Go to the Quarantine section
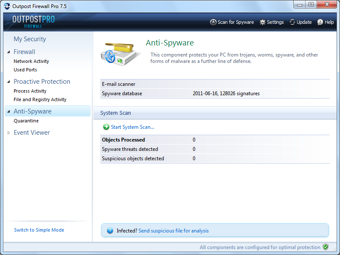The image size is (340, 255). click(x=26, y=121)
